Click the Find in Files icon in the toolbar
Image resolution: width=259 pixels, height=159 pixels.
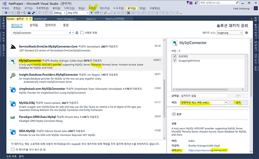(x=105, y=13)
